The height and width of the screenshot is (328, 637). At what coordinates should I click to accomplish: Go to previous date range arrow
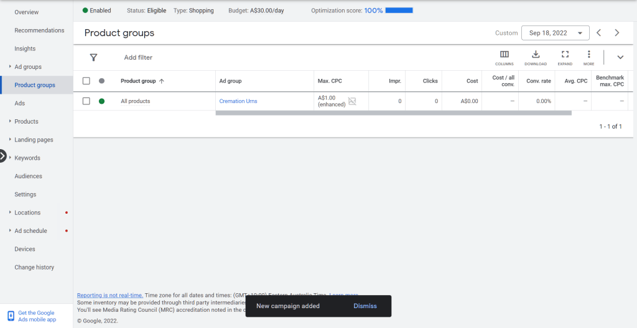598,33
